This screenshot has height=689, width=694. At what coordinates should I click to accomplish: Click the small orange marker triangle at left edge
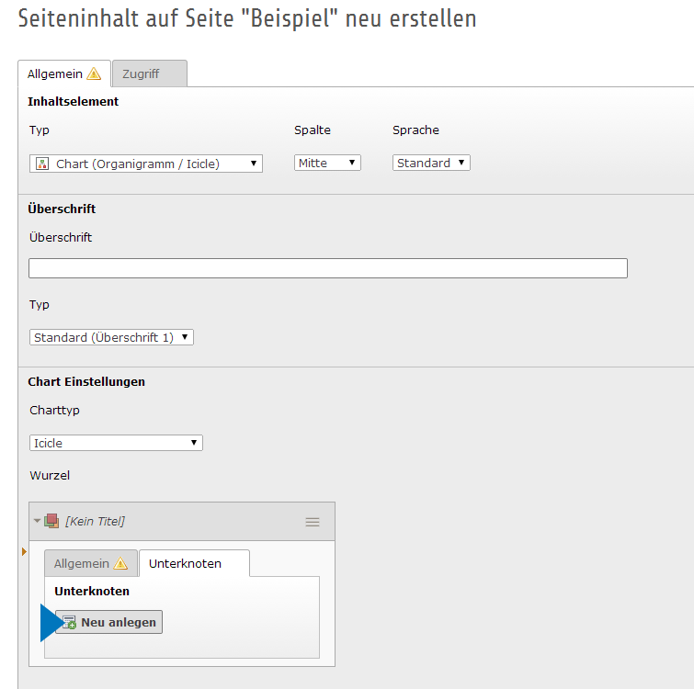[x=24, y=551]
